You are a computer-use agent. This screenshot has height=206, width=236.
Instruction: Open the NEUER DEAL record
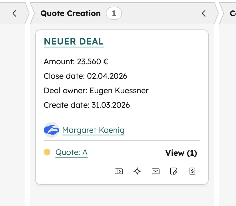point(74,41)
